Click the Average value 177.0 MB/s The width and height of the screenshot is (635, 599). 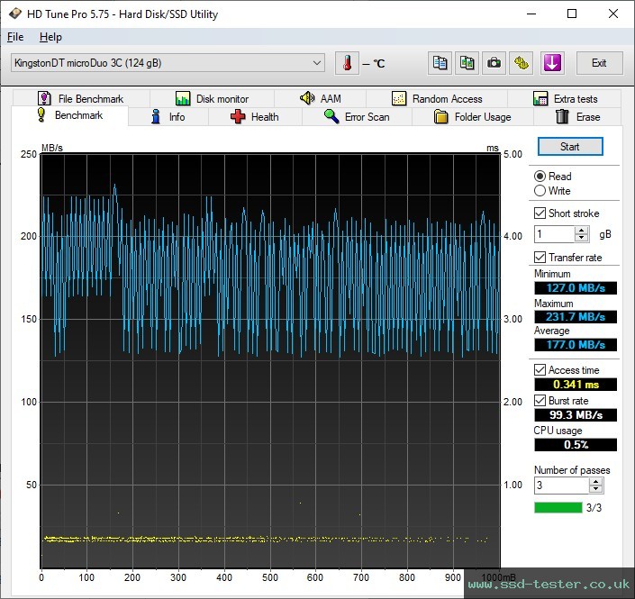coord(576,345)
